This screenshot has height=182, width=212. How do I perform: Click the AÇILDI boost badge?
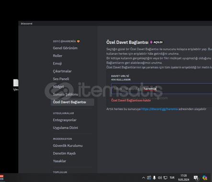coord(156,42)
